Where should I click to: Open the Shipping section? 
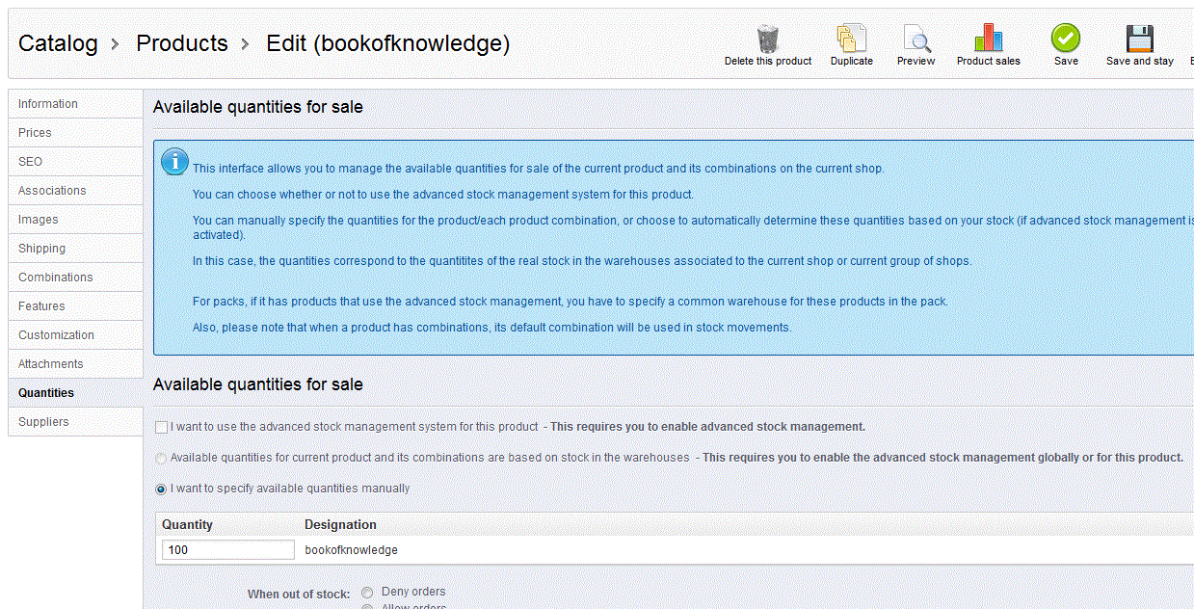pos(41,248)
